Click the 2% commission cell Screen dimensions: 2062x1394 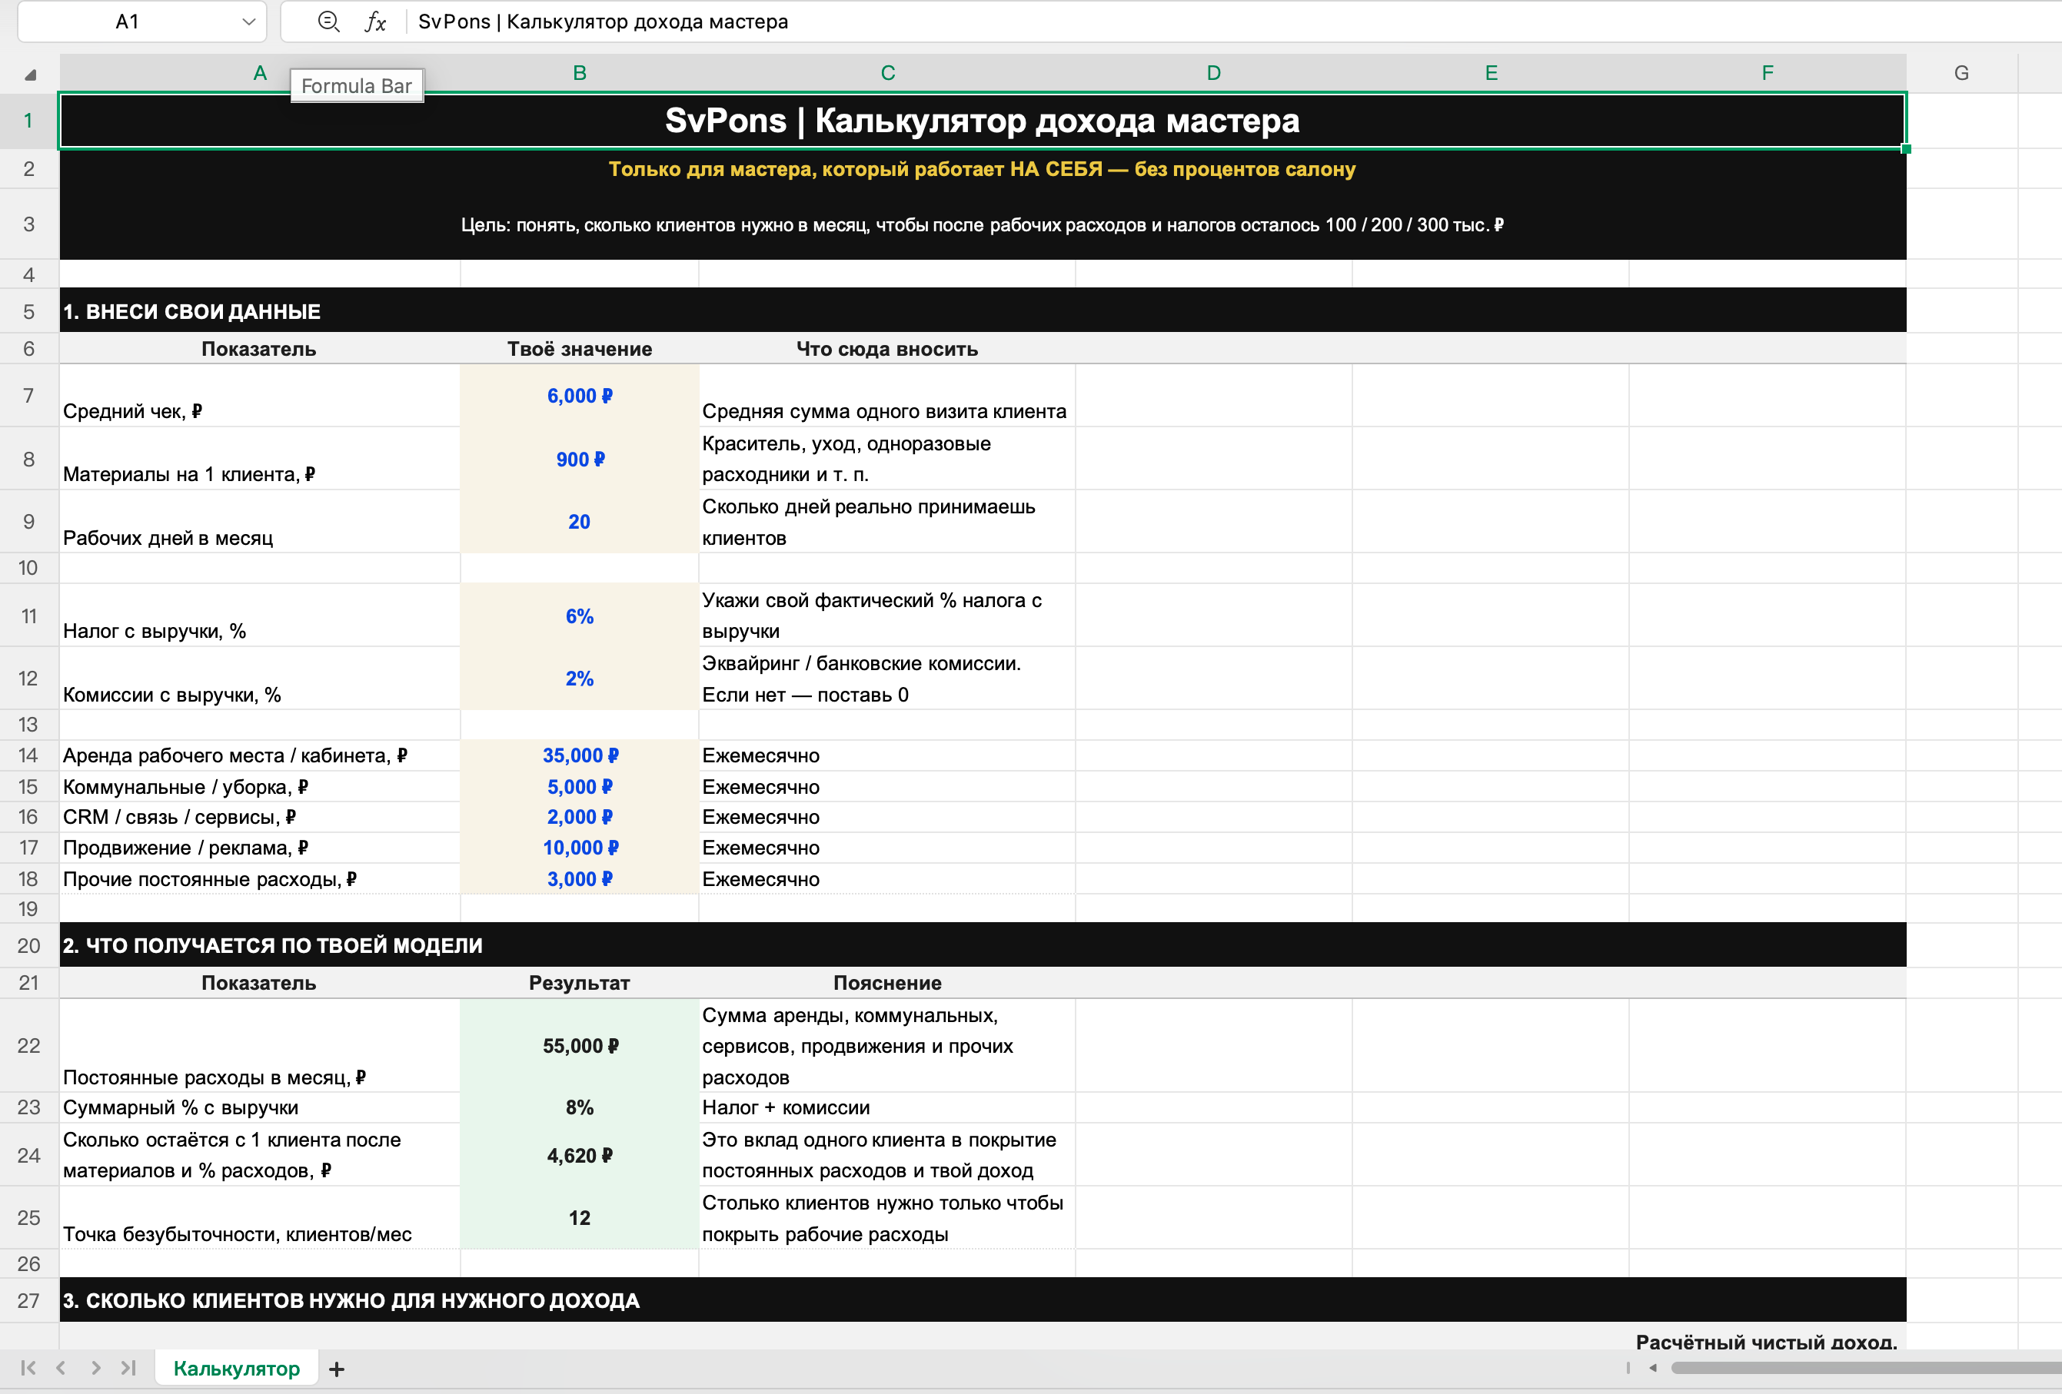(580, 679)
